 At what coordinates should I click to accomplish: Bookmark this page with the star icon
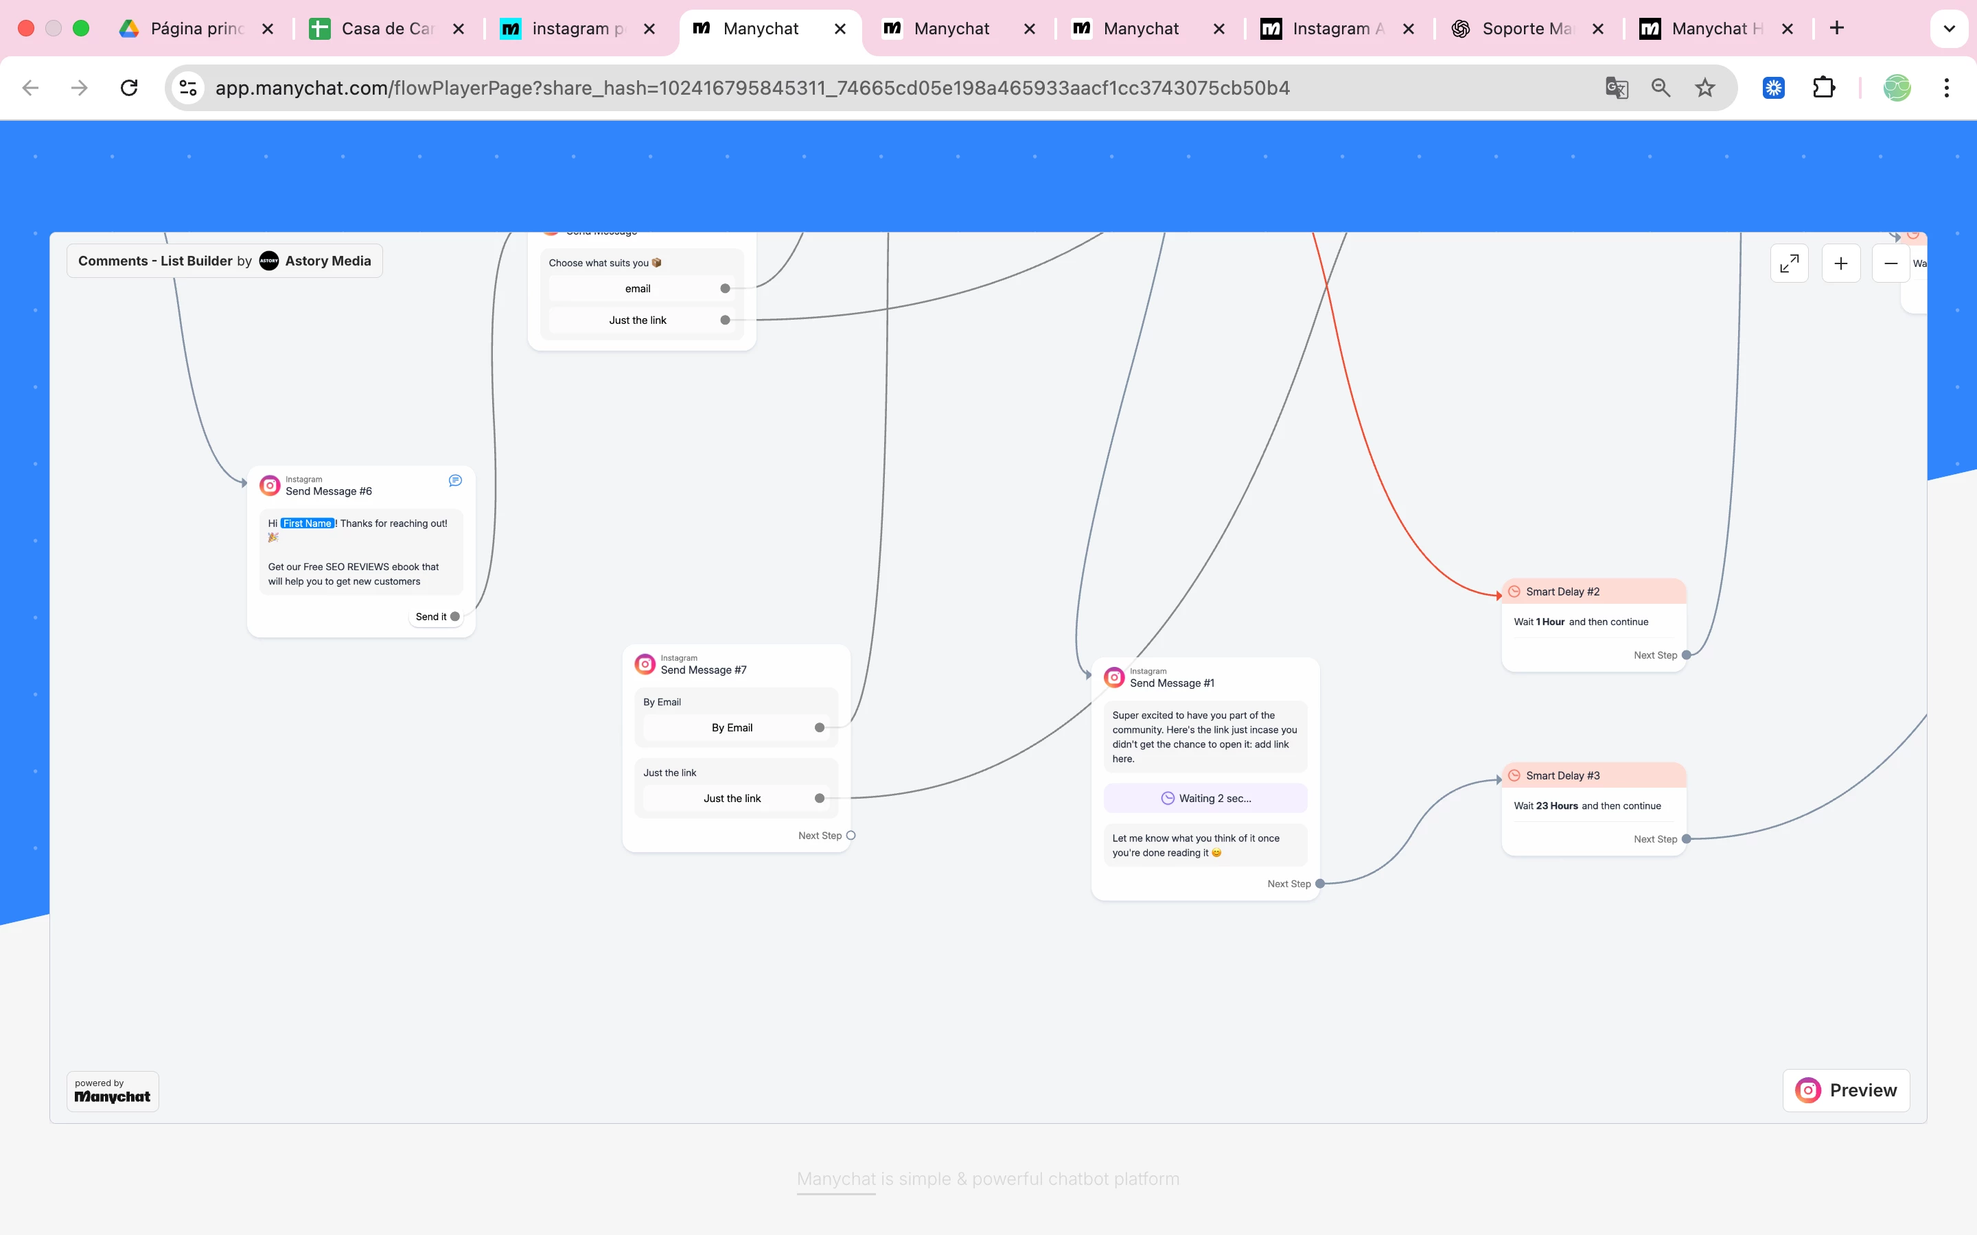coord(1705,87)
